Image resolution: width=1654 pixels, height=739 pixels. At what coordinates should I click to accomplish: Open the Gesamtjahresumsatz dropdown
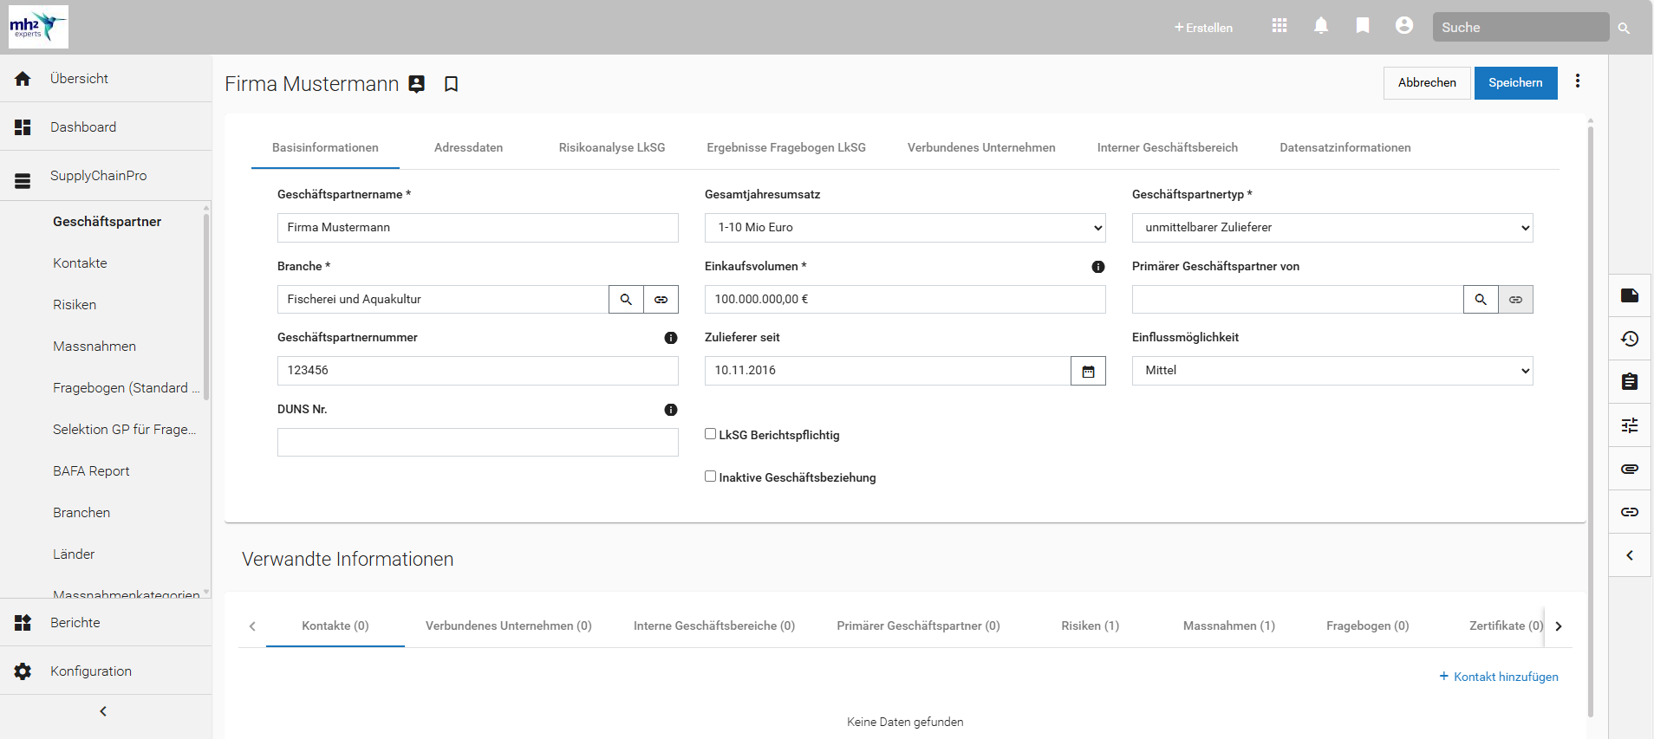click(904, 228)
